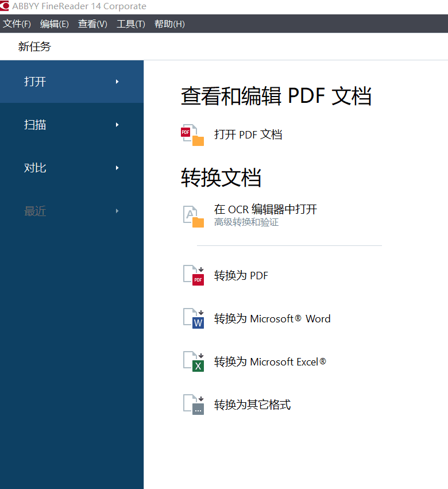
Task: Expand the 扫描 sidebar arrow
Action: pos(117,125)
